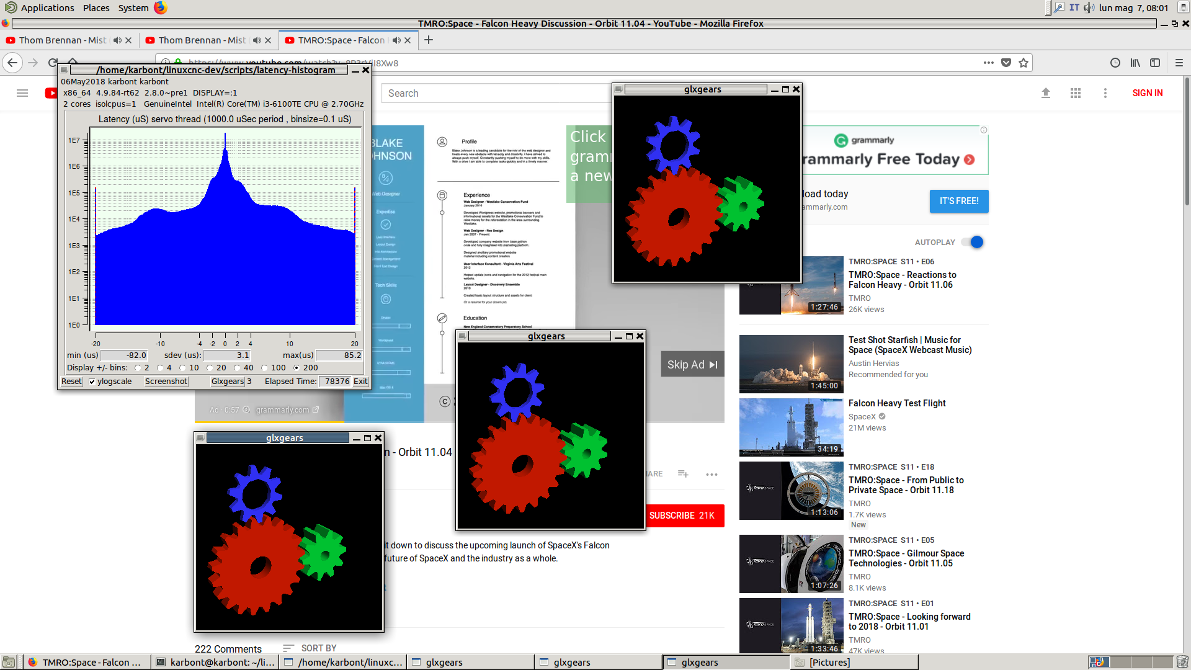Image resolution: width=1191 pixels, height=670 pixels.
Task: Click the Firefox forward arrow button
Action: (x=33, y=63)
